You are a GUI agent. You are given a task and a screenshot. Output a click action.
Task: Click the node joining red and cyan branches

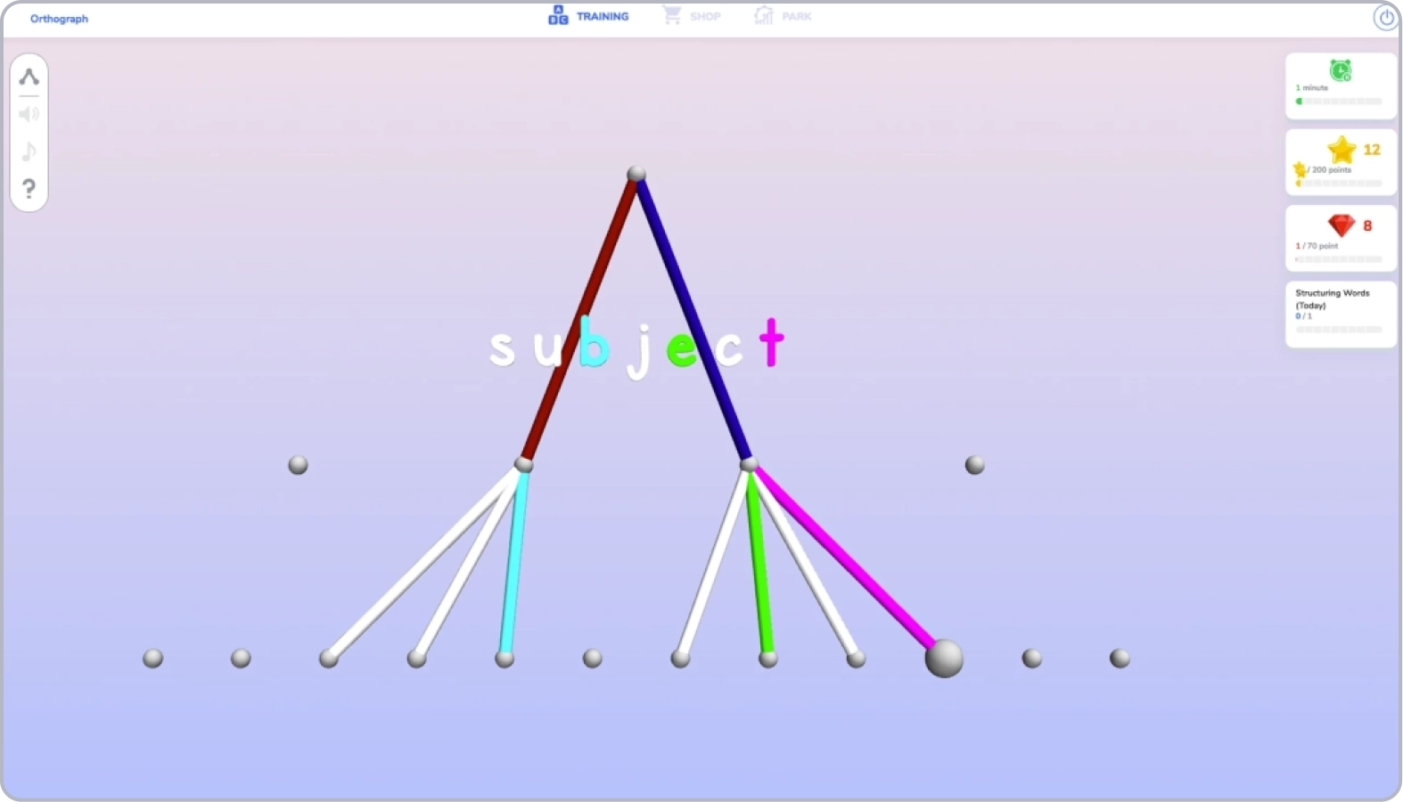click(x=524, y=464)
